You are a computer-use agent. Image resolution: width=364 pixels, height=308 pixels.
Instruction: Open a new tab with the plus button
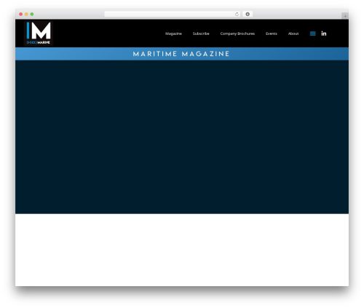345,16
